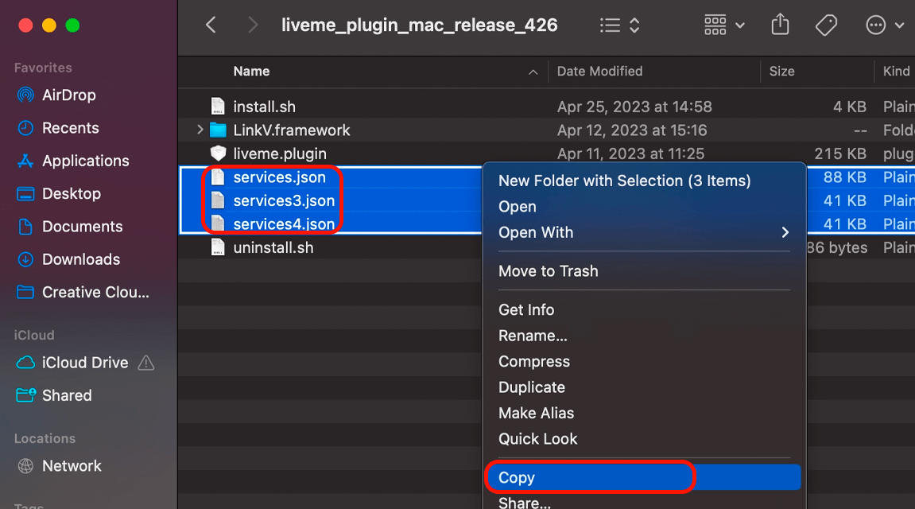Image resolution: width=915 pixels, height=509 pixels.
Task: Select the install.sh file
Action: tap(264, 107)
